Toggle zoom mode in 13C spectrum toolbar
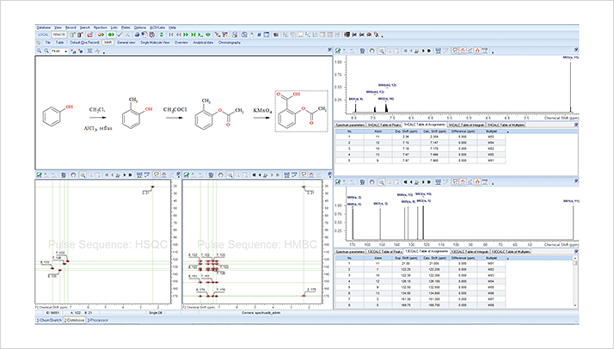Image resolution: width=614 pixels, height=349 pixels. (382, 182)
